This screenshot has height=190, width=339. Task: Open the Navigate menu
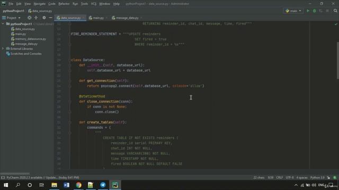pyautogui.click(x=40, y=4)
